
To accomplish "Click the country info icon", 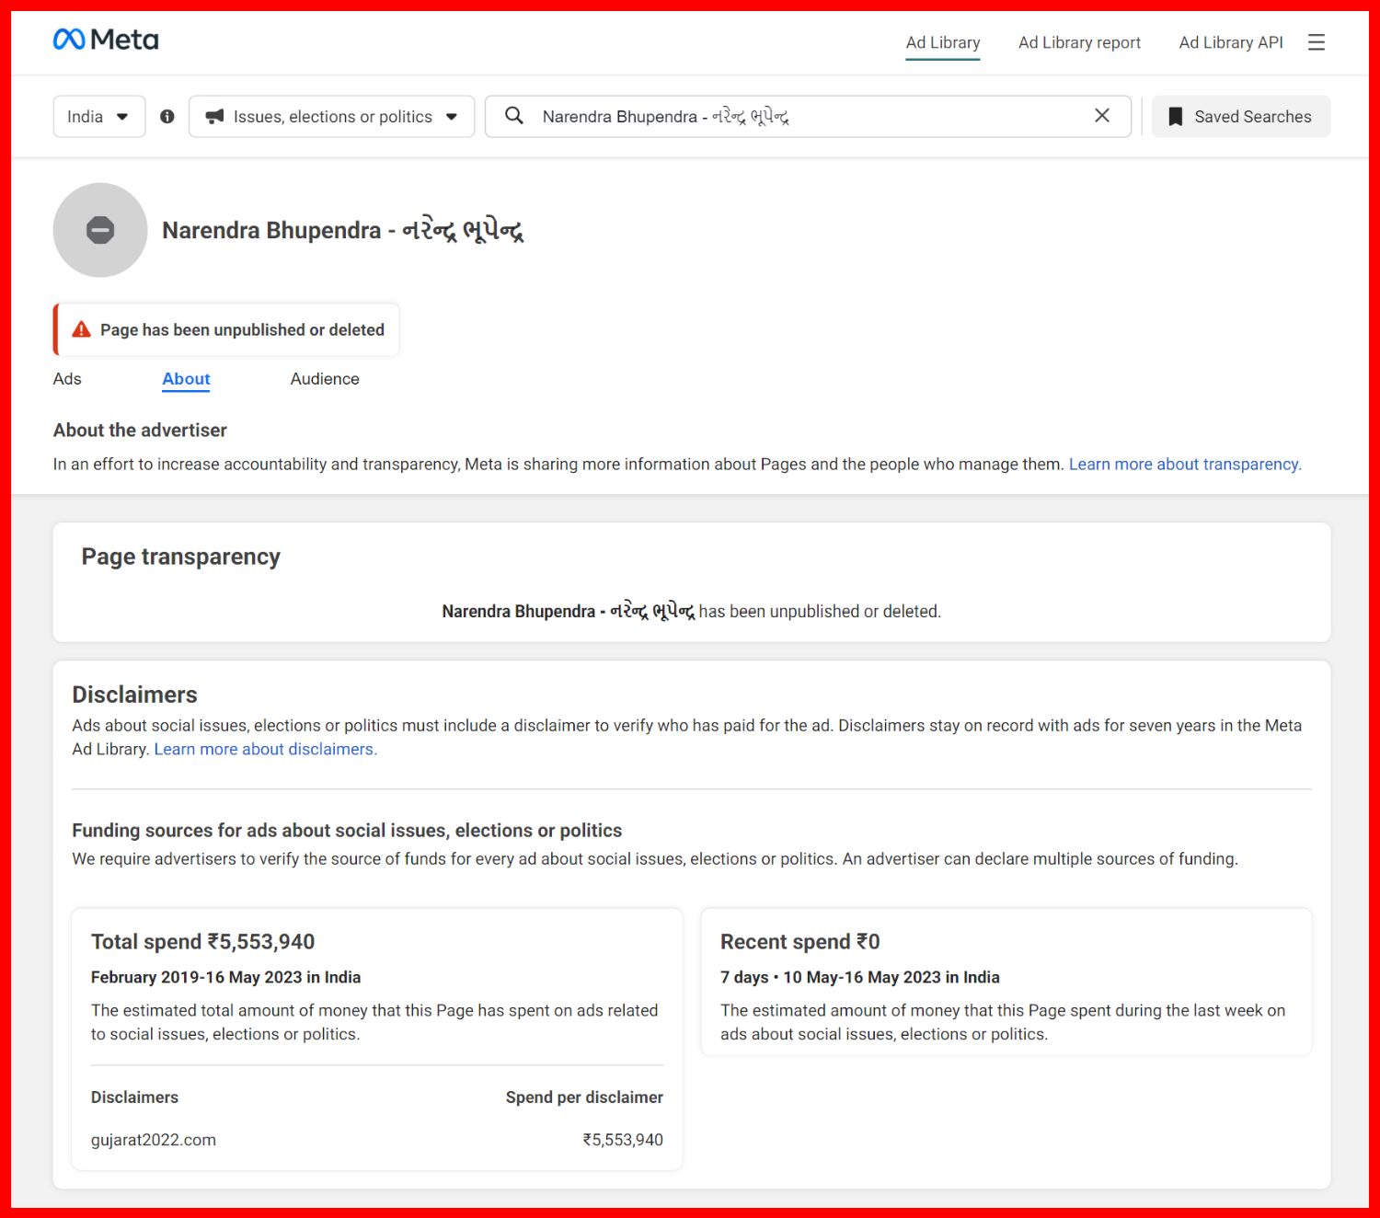I will [x=167, y=117].
